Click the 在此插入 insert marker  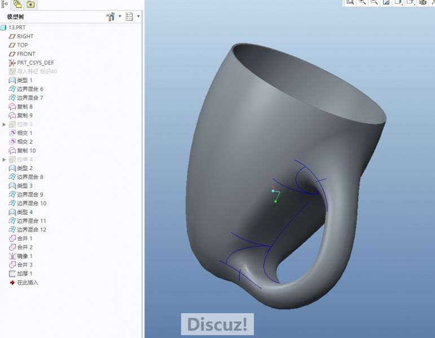coord(27,282)
